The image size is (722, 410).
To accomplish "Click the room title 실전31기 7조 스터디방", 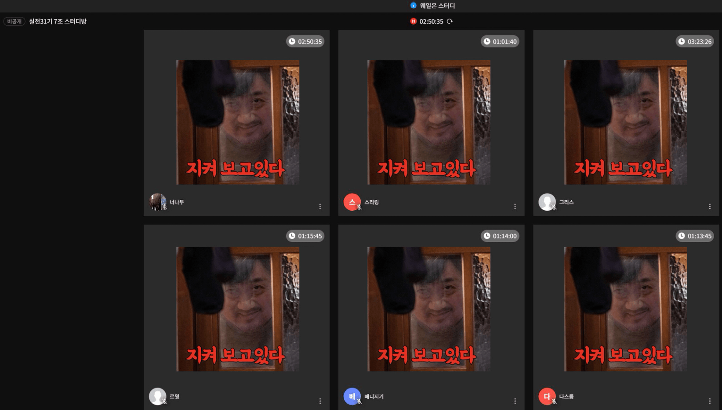I will coord(58,21).
